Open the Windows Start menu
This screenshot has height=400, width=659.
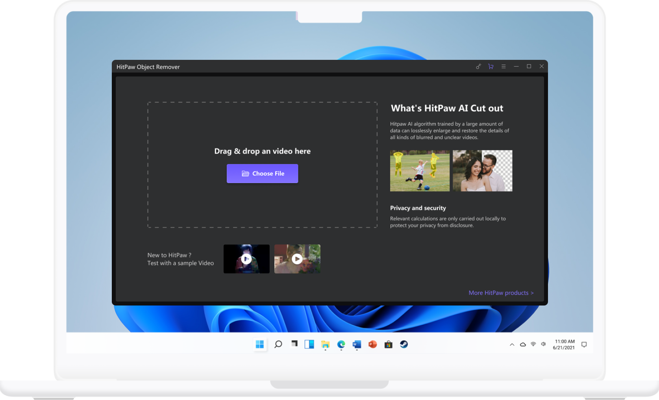tap(260, 344)
